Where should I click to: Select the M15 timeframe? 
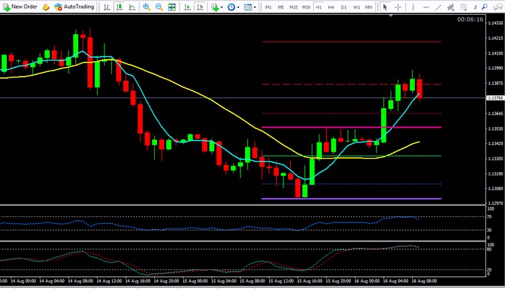pos(293,7)
